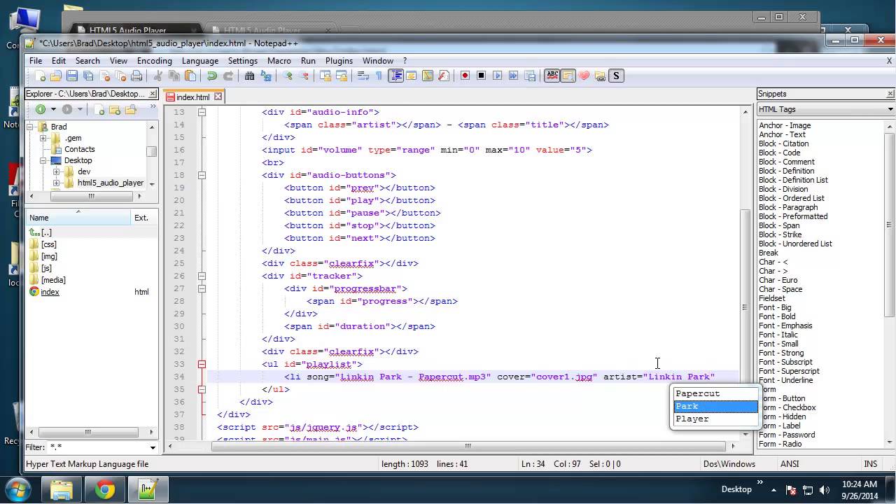Click Chrome icon in Windows taskbar
This screenshot has height=504, width=896.
[105, 489]
